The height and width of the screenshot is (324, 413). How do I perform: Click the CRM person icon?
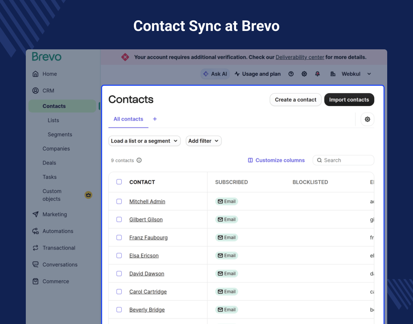(x=35, y=91)
